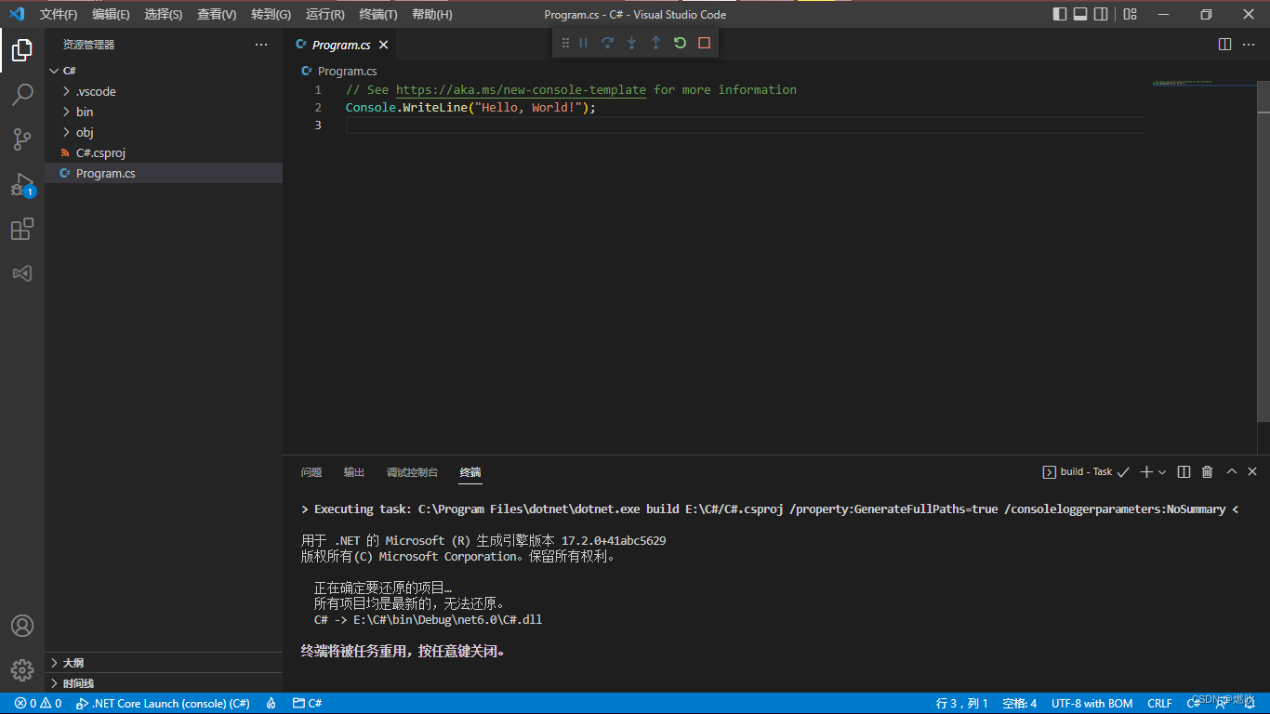The image size is (1270, 714).
Task: Open the Search view in activity bar
Action: 22,95
